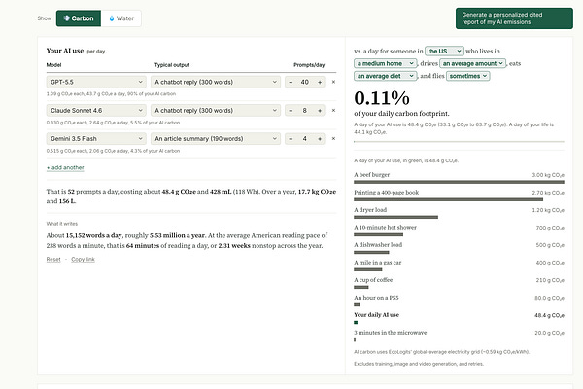Change the diet from an average diet
583x389 pixels.
point(385,76)
